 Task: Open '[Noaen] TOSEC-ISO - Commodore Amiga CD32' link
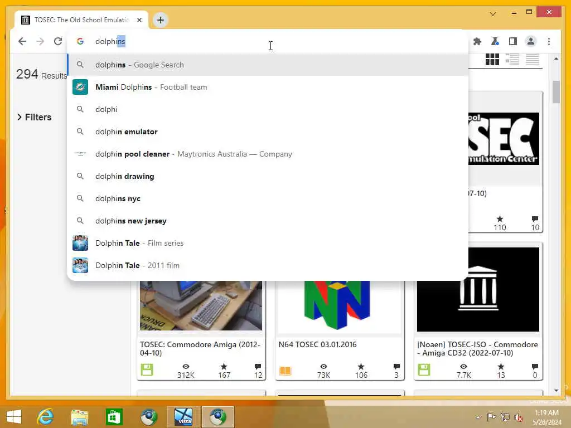(x=477, y=348)
